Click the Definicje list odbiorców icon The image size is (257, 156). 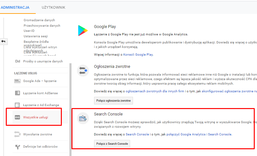pos(17,147)
